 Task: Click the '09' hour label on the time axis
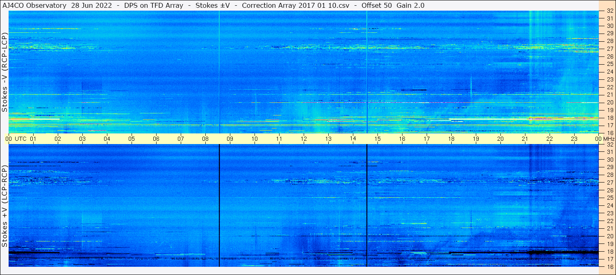(230, 139)
